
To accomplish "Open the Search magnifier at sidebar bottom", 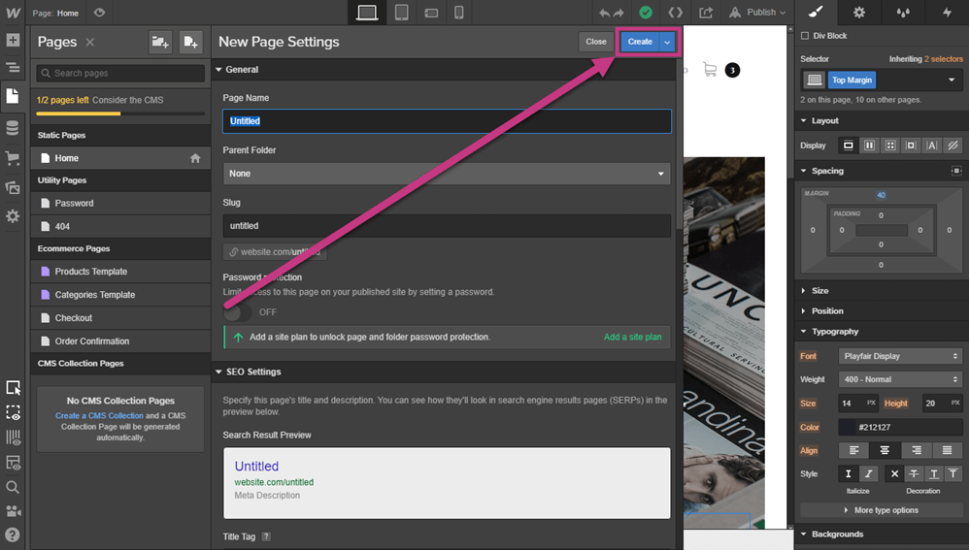I will tap(13, 487).
